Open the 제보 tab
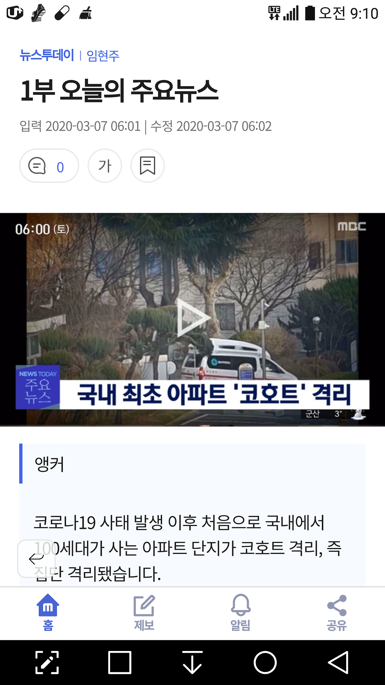The width and height of the screenshot is (385, 685). pyautogui.click(x=144, y=613)
